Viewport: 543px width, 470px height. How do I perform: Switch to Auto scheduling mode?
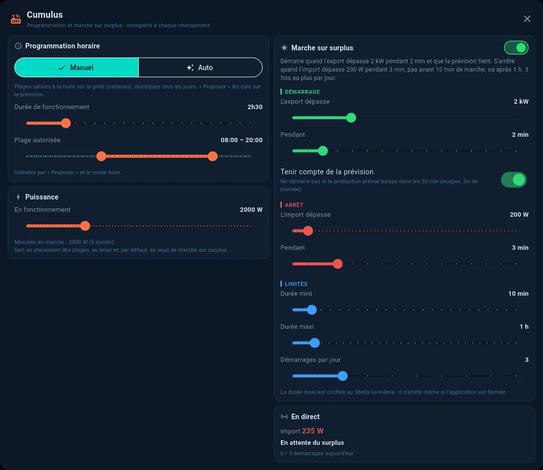click(x=200, y=67)
